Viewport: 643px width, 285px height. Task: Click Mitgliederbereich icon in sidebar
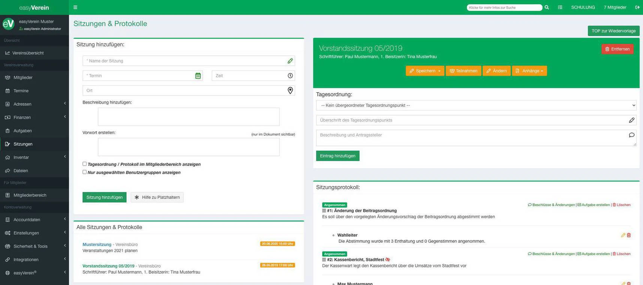[x=7, y=195]
